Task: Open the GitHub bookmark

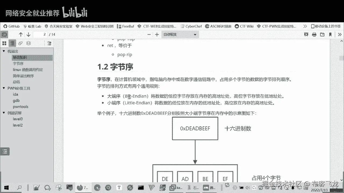Action: (12, 26)
